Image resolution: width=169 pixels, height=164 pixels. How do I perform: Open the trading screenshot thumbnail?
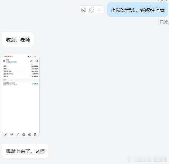21,96
